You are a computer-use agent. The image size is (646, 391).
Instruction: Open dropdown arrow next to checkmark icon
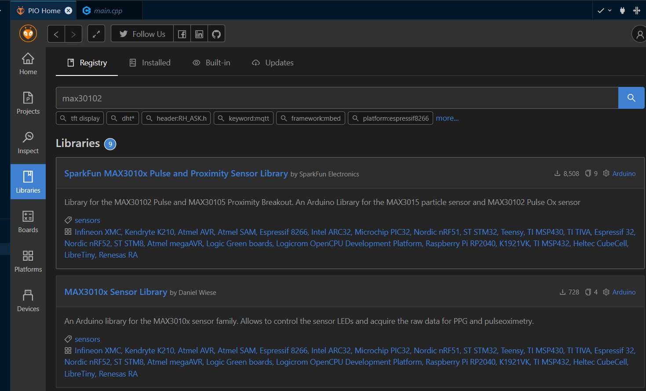pos(610,11)
